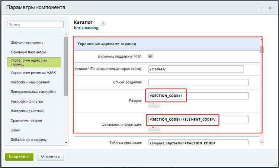Click the sidebar scroll-up arrow
This screenshot has width=279, height=168.
[x=66, y=35]
